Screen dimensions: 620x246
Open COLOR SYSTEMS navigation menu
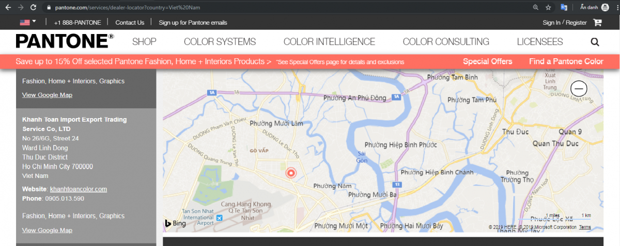[x=220, y=42]
